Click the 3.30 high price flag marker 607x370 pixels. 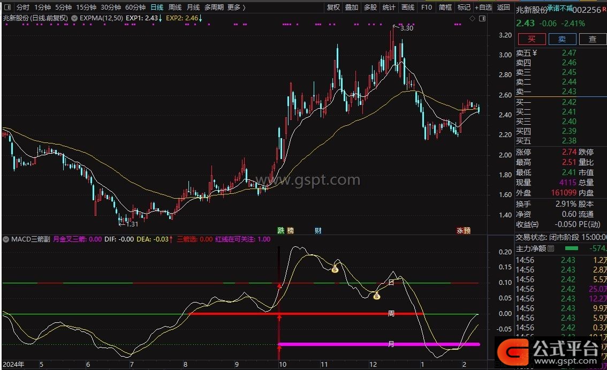tap(404, 28)
